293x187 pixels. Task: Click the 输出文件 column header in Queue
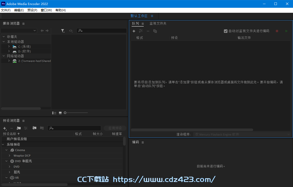(x=244, y=38)
